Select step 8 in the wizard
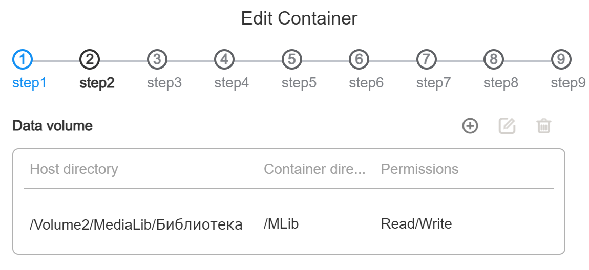The height and width of the screenshot is (270, 589). coord(494,60)
